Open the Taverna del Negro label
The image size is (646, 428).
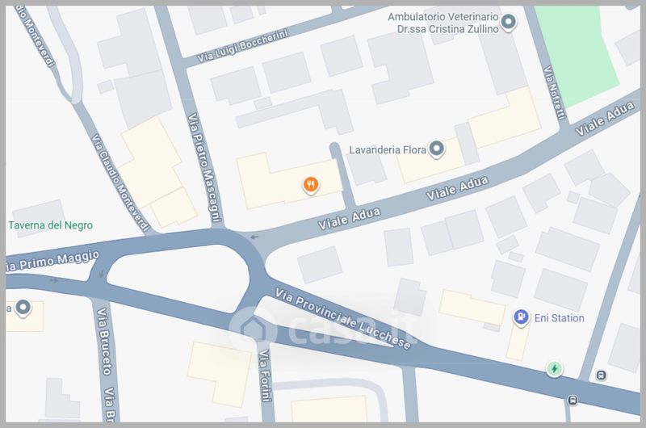tap(51, 225)
